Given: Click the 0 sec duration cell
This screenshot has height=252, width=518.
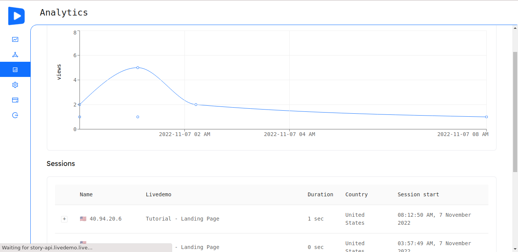Looking at the screenshot, I should coord(316,247).
